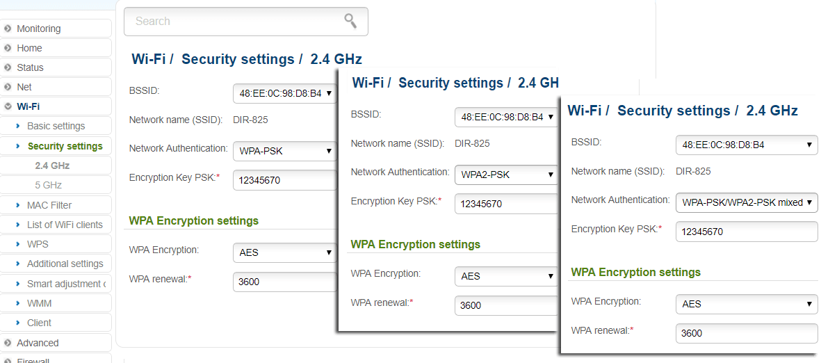Image resolution: width=821 pixels, height=363 pixels.
Task: Open the WPS submenu item
Action: pyautogui.click(x=38, y=244)
